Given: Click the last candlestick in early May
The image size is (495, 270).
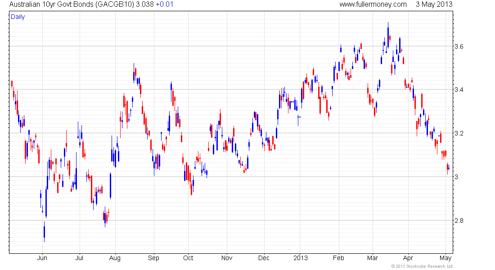Looking at the screenshot, I should (x=449, y=168).
